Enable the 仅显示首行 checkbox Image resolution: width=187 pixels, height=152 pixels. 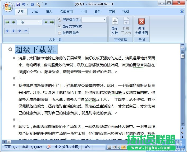click(60, 33)
